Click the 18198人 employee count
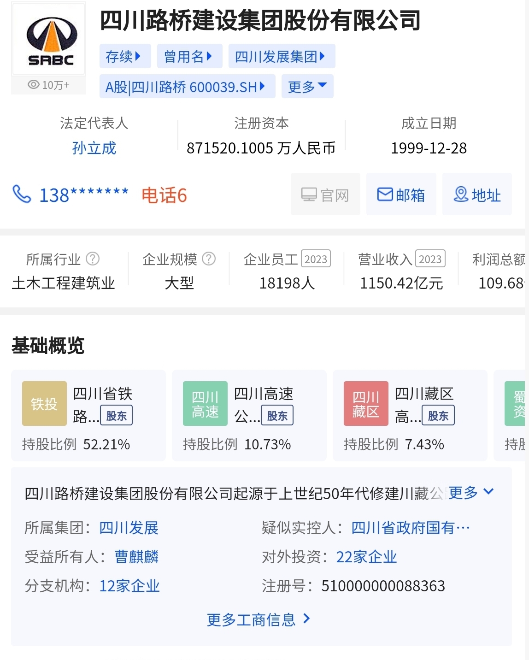Viewport: 529px width, 660px height. [x=287, y=283]
